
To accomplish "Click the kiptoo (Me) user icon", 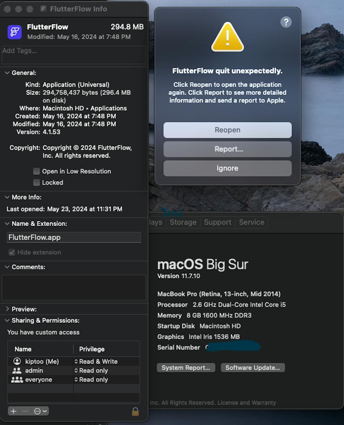I will (x=17, y=361).
